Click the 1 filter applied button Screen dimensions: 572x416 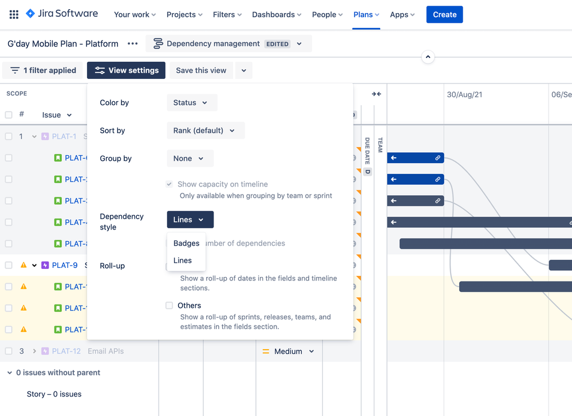(x=43, y=70)
